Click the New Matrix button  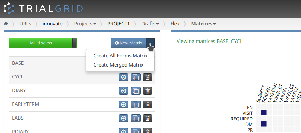point(129,43)
